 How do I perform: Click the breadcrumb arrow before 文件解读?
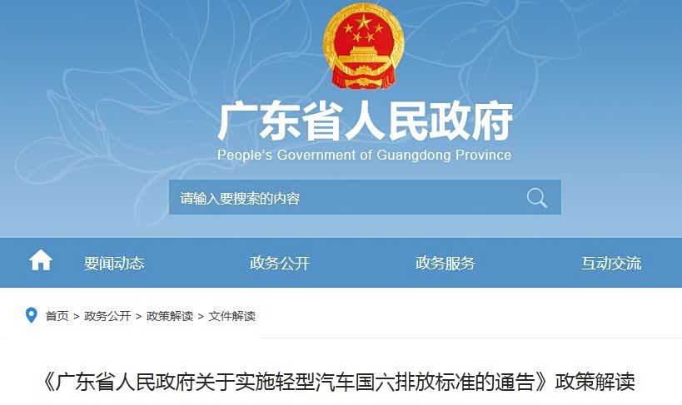tap(201, 316)
